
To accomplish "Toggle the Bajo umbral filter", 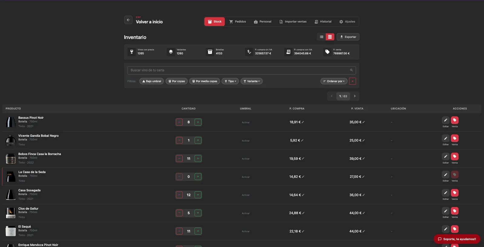I will (x=152, y=81).
